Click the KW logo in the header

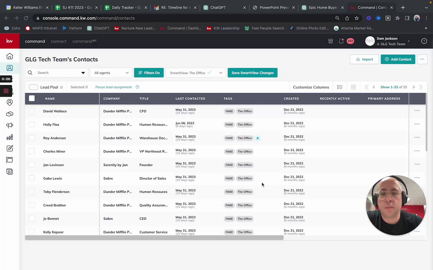(9, 41)
